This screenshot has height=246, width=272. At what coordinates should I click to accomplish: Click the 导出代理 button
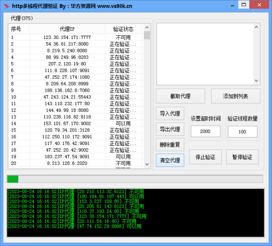coord(170,129)
